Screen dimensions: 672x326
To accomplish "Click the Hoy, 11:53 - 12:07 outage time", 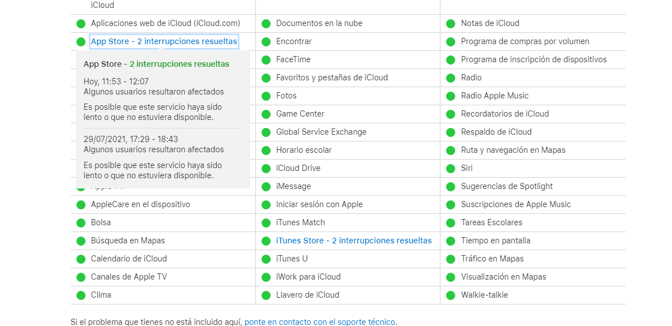I will pyautogui.click(x=116, y=81).
